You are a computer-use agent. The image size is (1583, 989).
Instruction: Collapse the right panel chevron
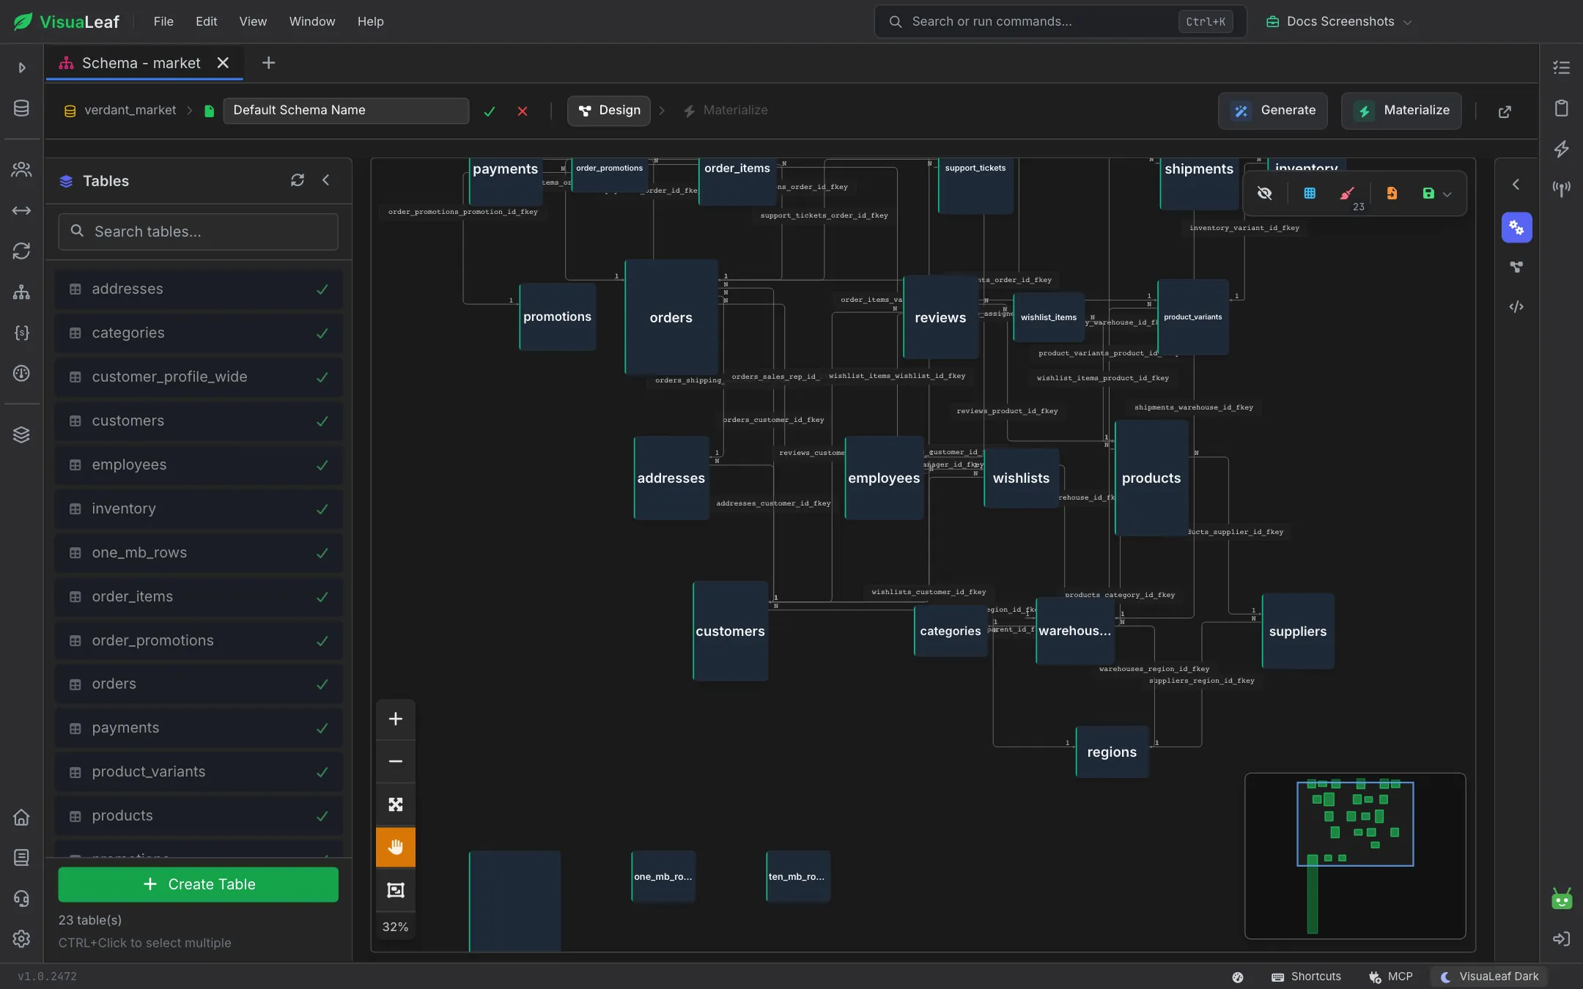coord(1516,185)
